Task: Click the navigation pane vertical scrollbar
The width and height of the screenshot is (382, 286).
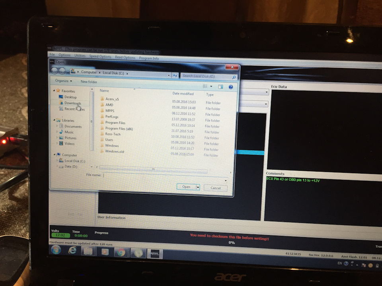Action: tap(92, 122)
